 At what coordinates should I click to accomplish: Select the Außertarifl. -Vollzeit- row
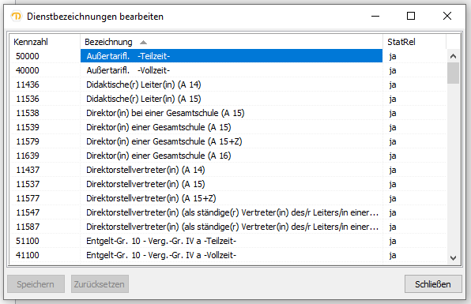[x=228, y=70]
